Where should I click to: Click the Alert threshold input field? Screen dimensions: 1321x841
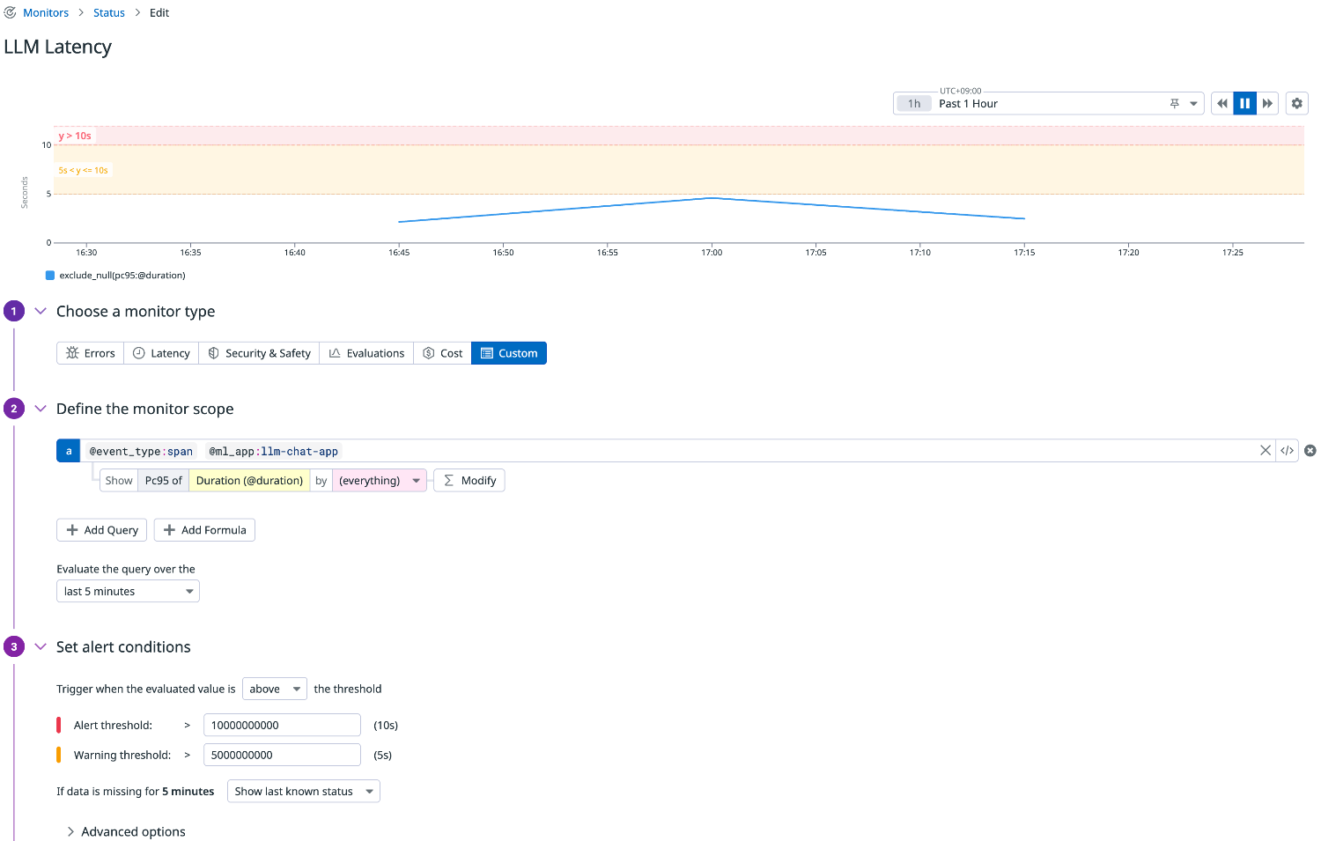point(282,726)
